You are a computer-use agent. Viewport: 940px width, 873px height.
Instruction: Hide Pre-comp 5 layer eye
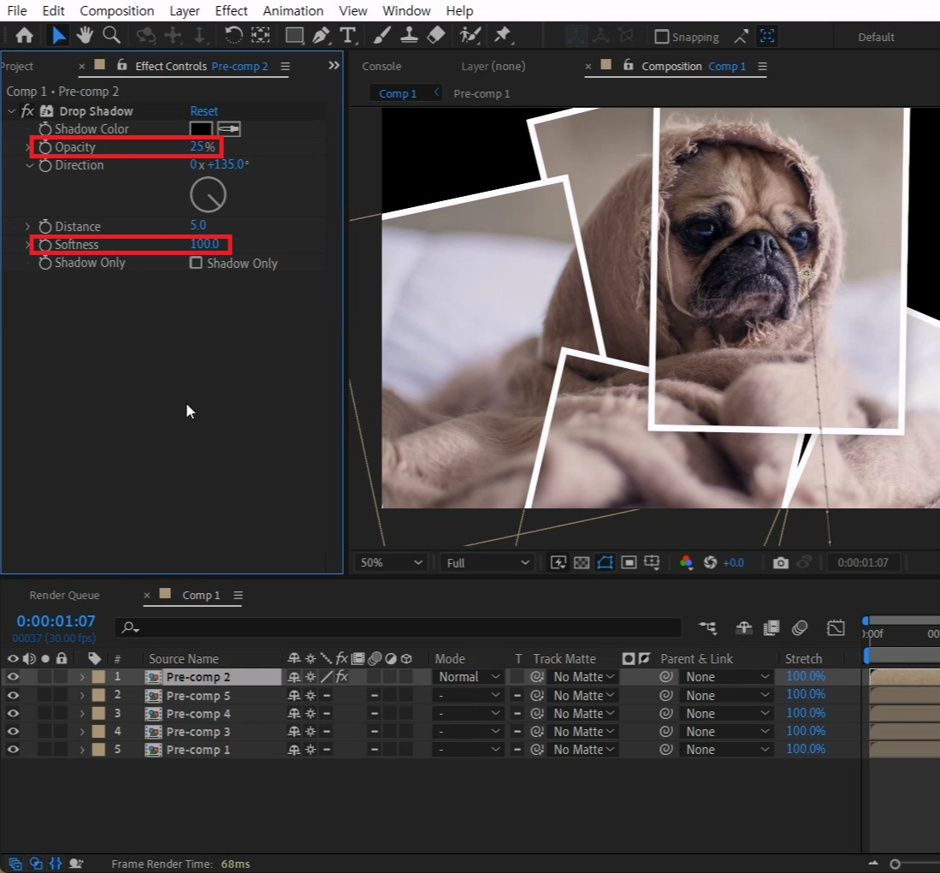(13, 695)
